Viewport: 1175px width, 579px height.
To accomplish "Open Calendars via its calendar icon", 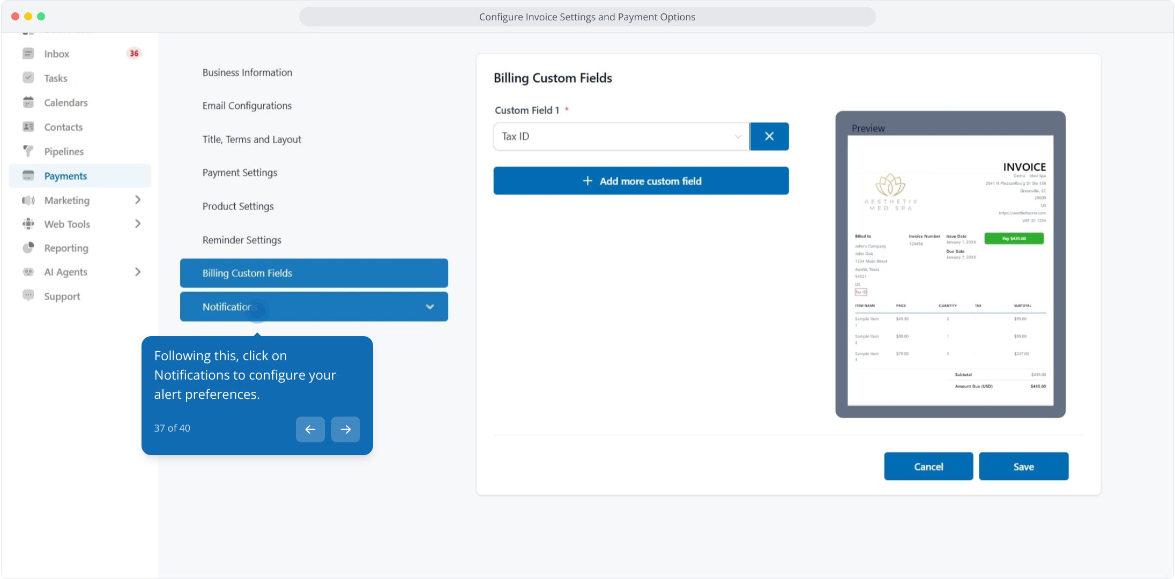I will 28,102.
